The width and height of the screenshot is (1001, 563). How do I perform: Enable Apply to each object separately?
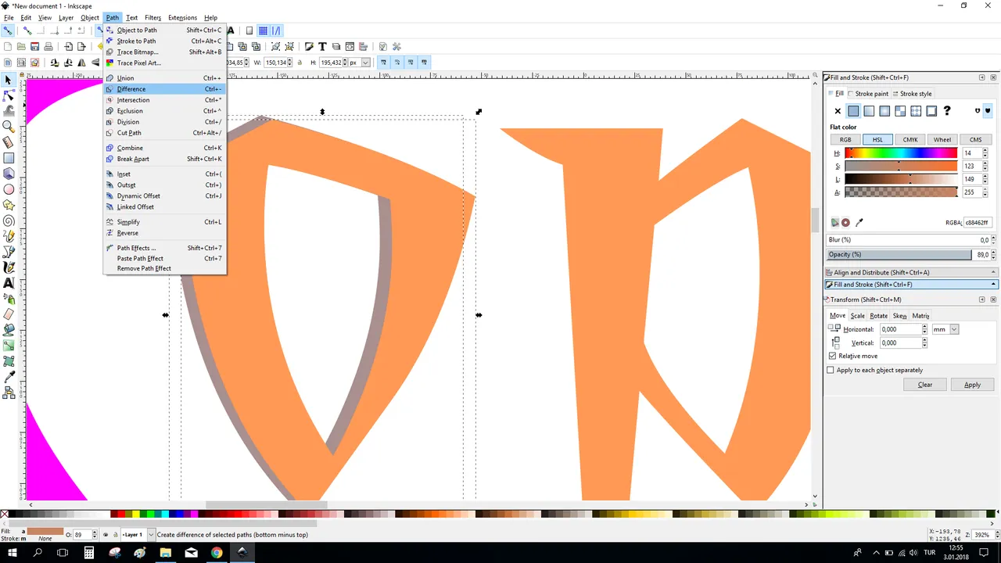click(831, 370)
